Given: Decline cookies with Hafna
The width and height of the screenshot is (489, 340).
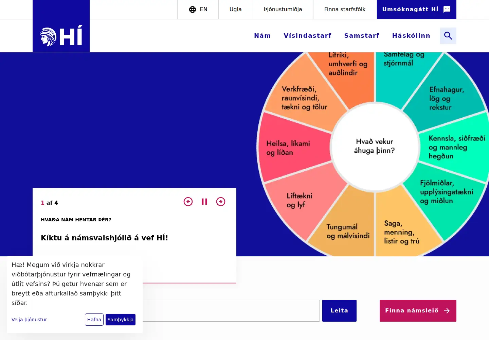Looking at the screenshot, I should coord(94,320).
